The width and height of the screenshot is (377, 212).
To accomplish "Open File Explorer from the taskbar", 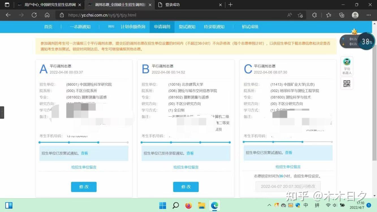I will 201,205.
